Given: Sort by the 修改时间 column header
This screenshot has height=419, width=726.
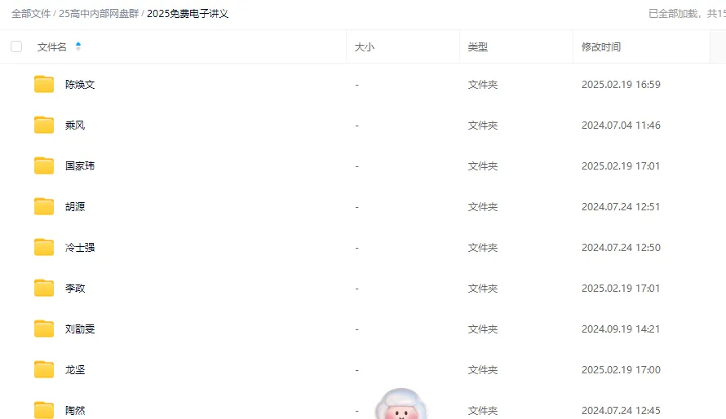Looking at the screenshot, I should (601, 46).
